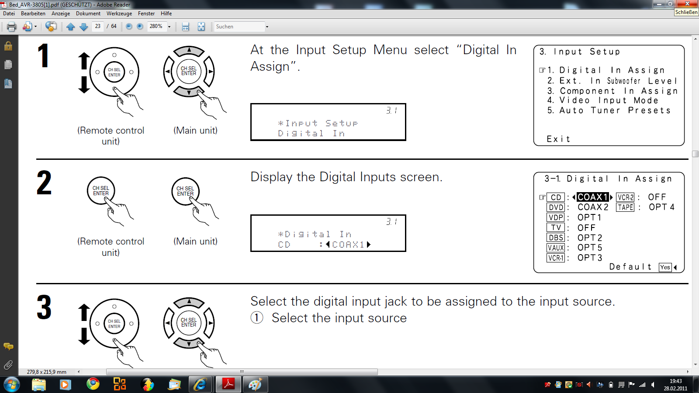Open the Pages thumbnails panel

coord(8,65)
